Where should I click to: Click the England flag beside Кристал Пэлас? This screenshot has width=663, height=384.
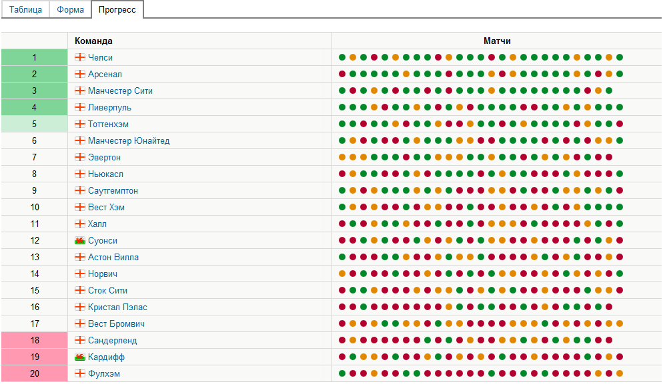pos(80,307)
